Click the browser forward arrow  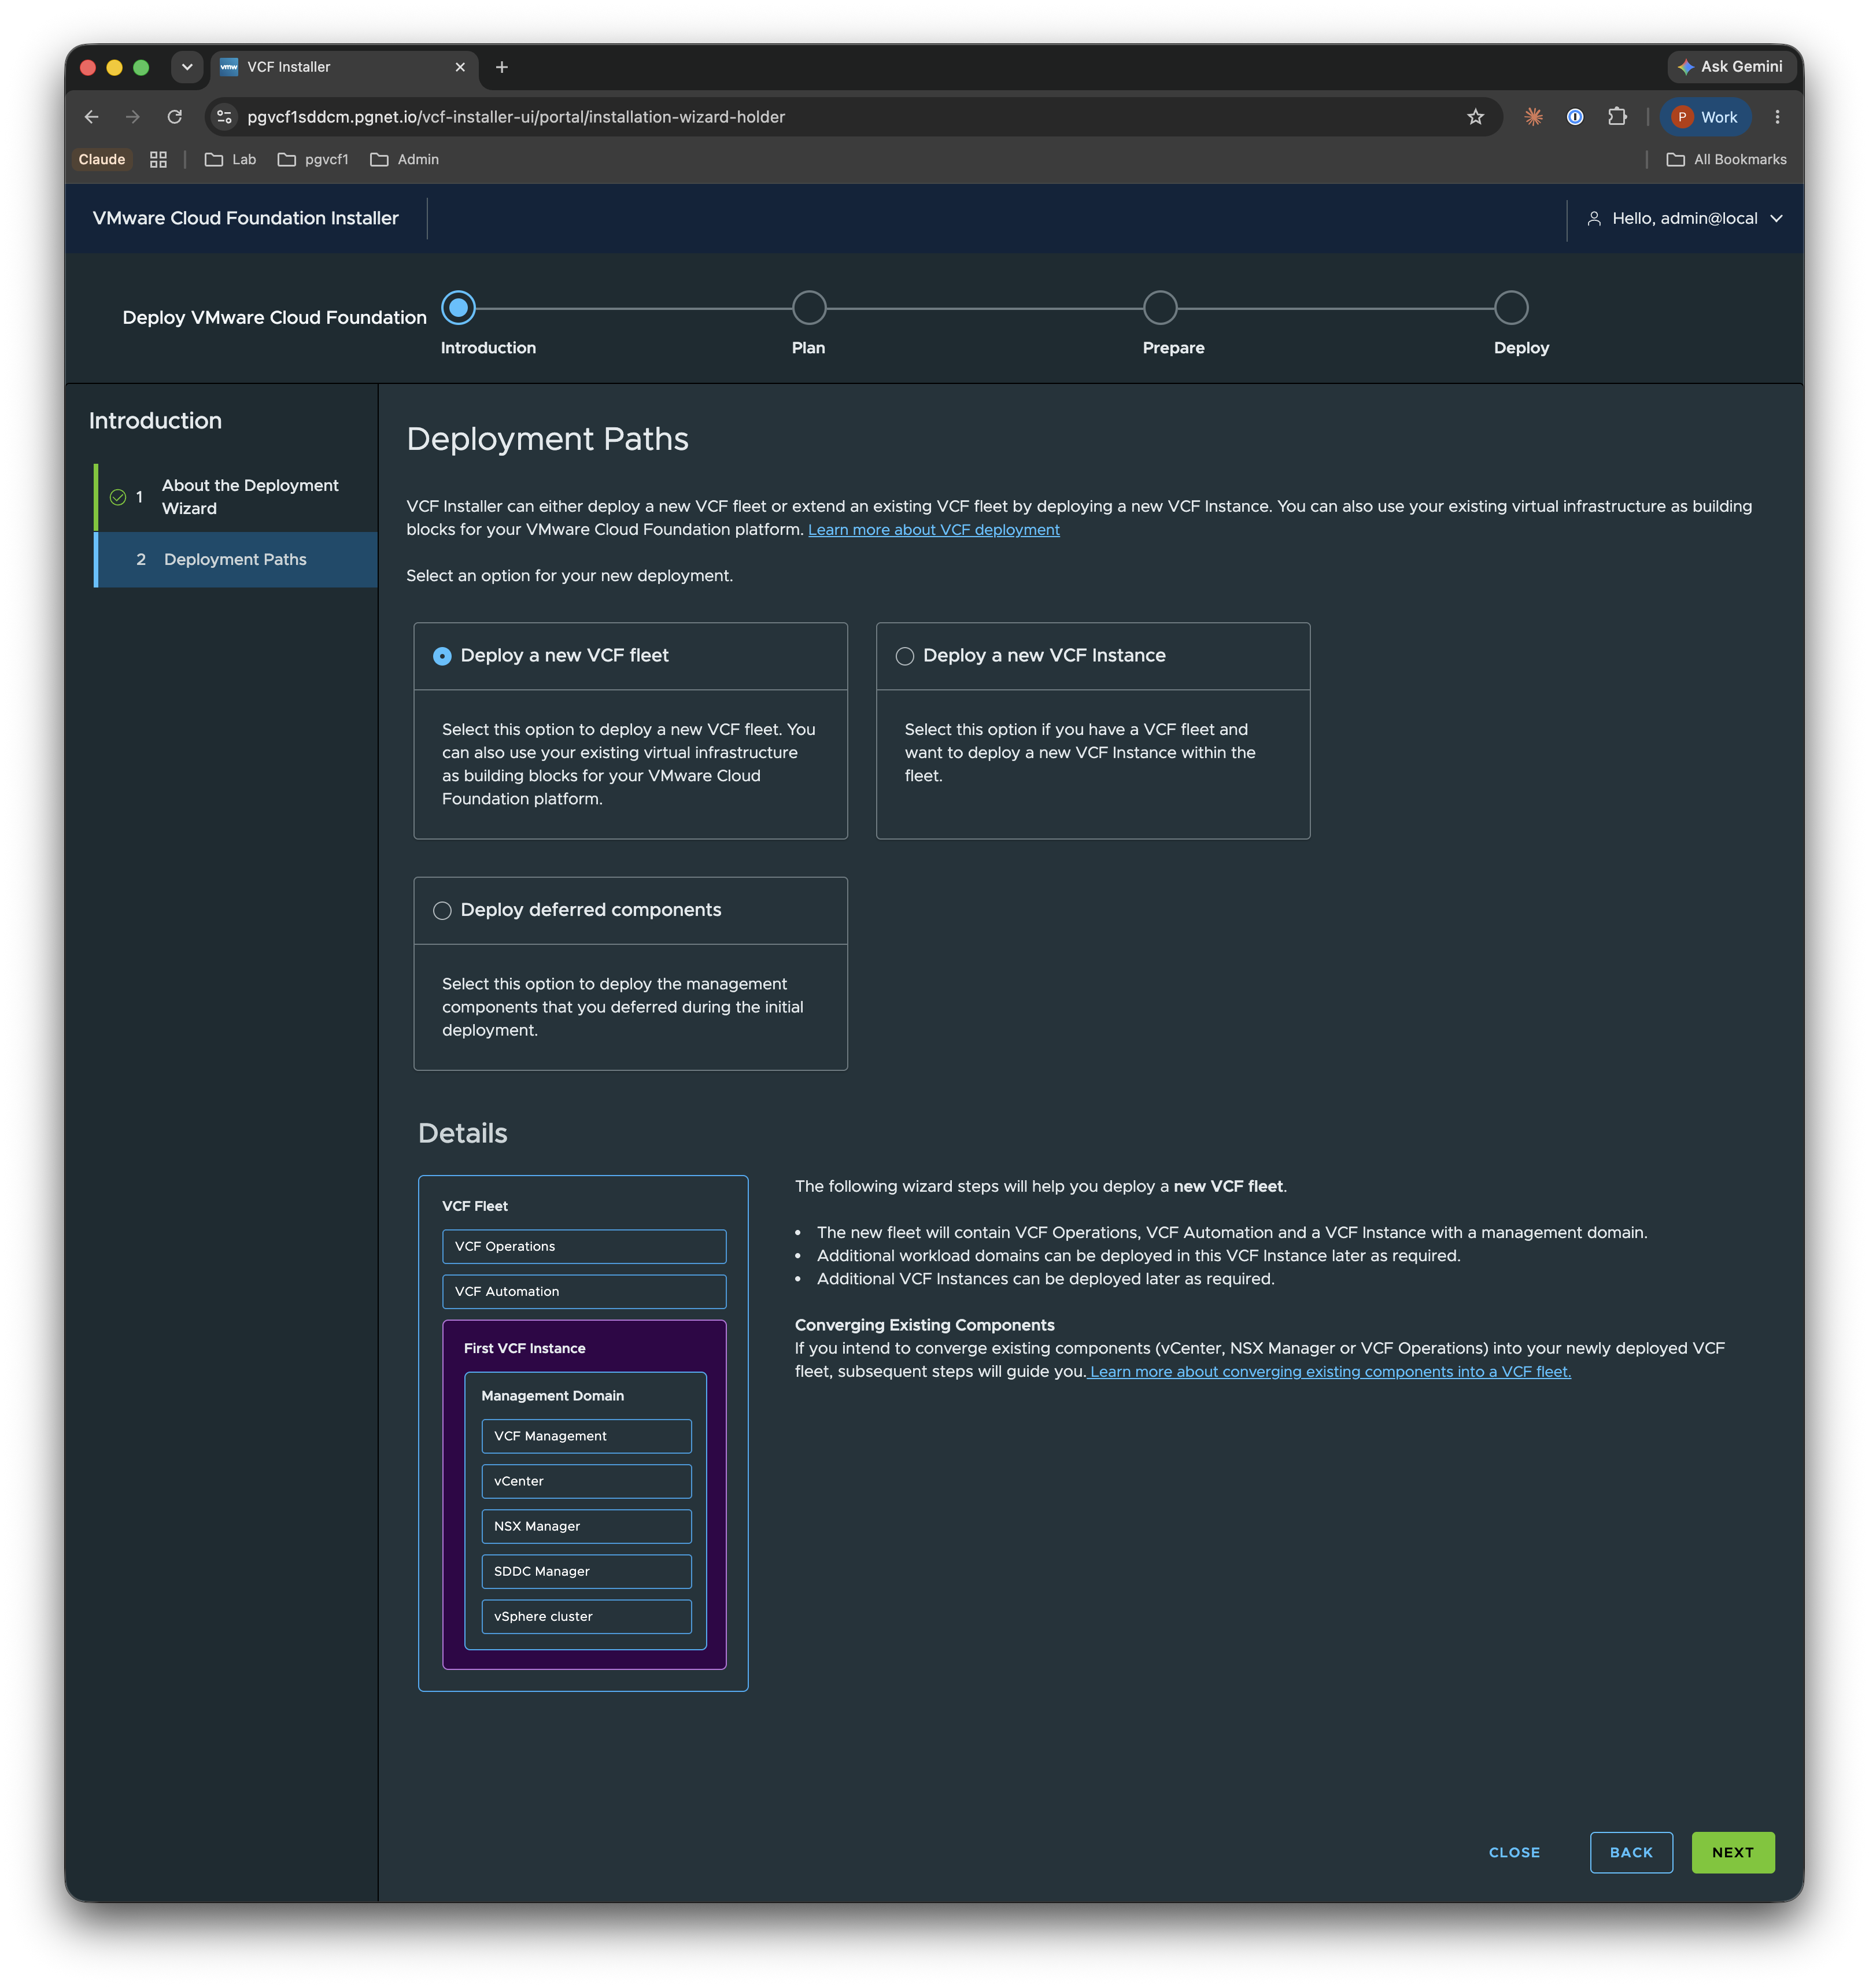pos(133,117)
